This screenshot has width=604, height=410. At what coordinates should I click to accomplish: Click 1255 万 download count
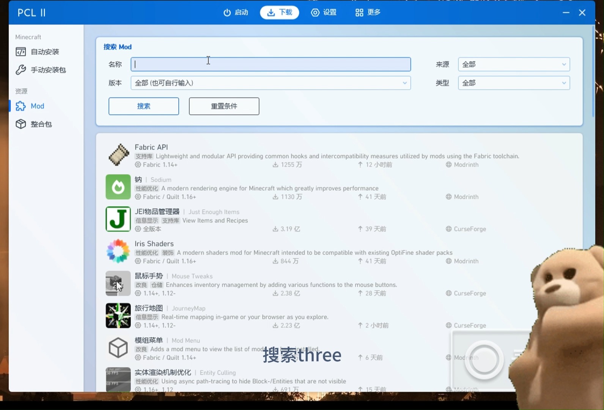pos(287,165)
